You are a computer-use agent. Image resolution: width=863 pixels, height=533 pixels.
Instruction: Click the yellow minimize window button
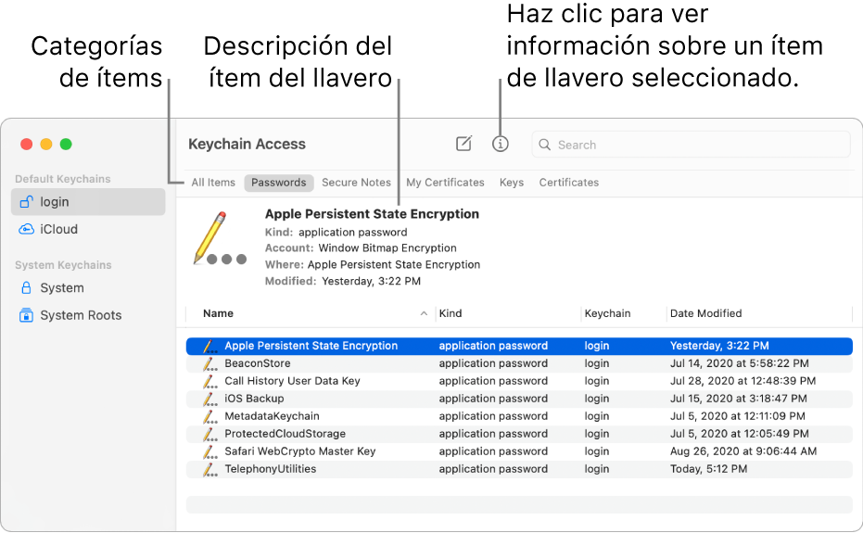[x=46, y=145]
